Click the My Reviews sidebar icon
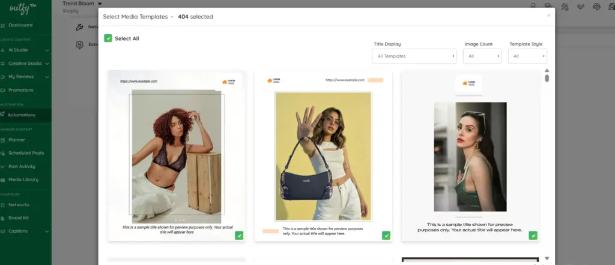 3,77
